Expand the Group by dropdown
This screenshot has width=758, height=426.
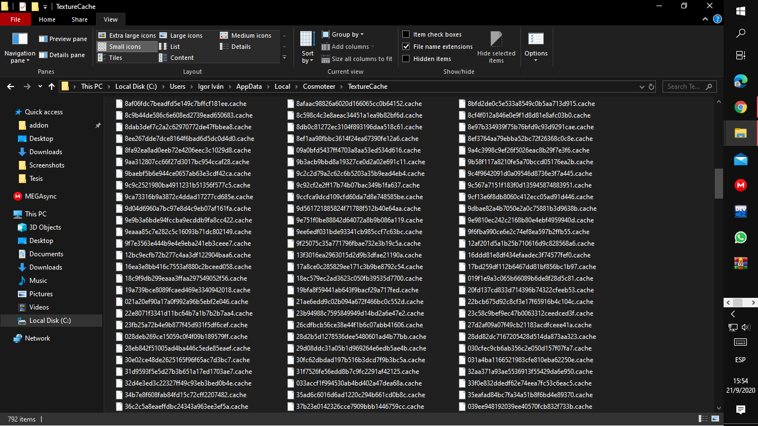pos(347,34)
